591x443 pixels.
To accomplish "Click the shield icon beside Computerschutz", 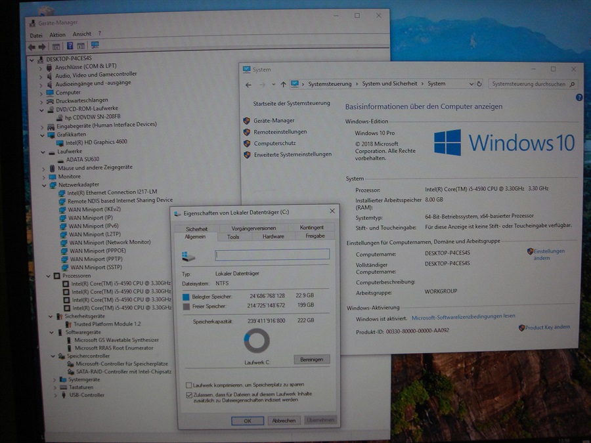I will pyautogui.click(x=247, y=144).
